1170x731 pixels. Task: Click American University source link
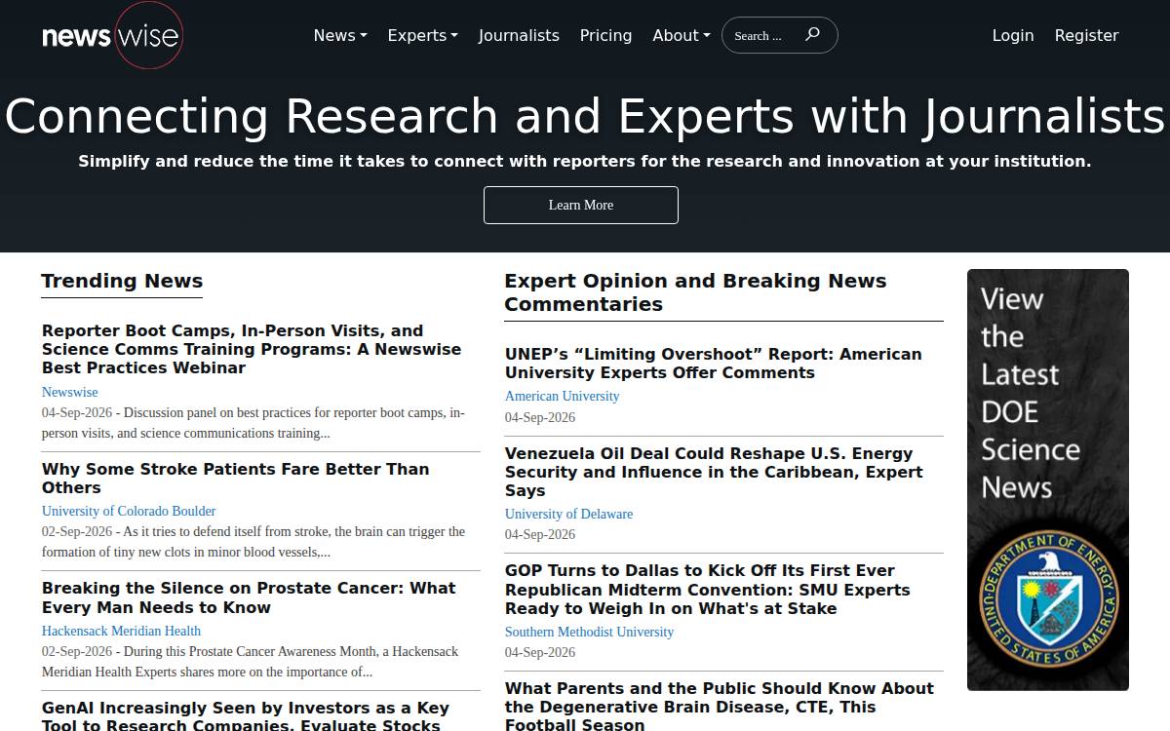[562, 396]
